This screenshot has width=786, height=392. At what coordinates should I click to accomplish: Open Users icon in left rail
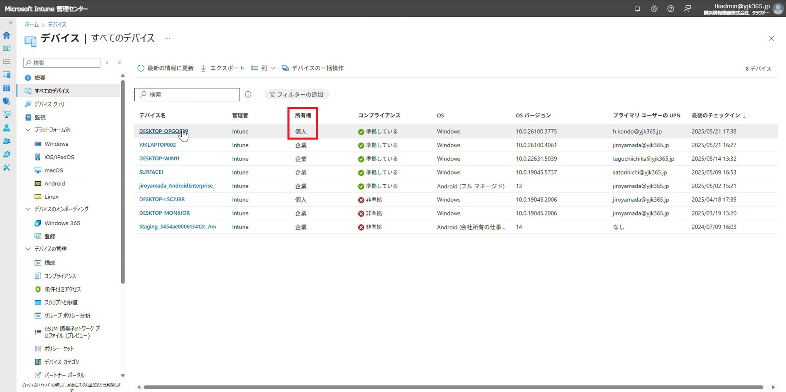point(7,128)
